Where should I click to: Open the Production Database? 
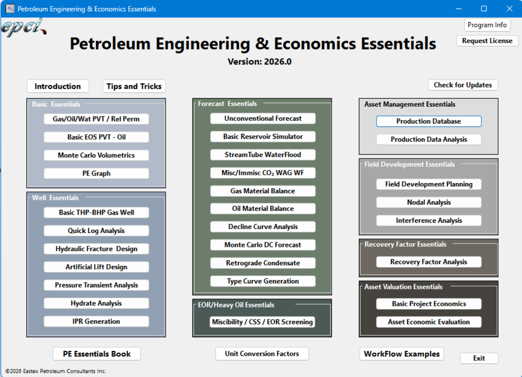pos(429,121)
